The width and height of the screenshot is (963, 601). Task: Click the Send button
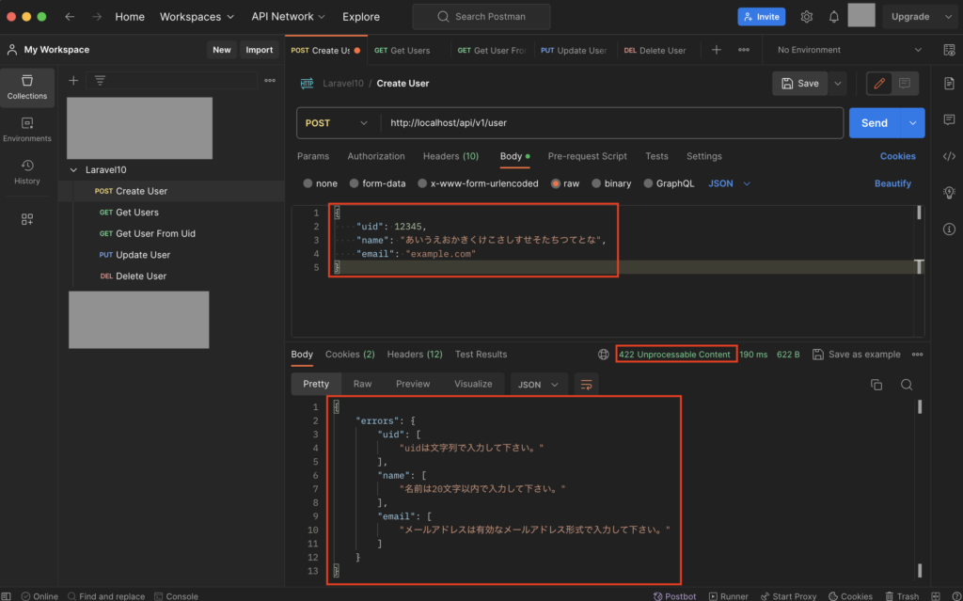tap(874, 122)
